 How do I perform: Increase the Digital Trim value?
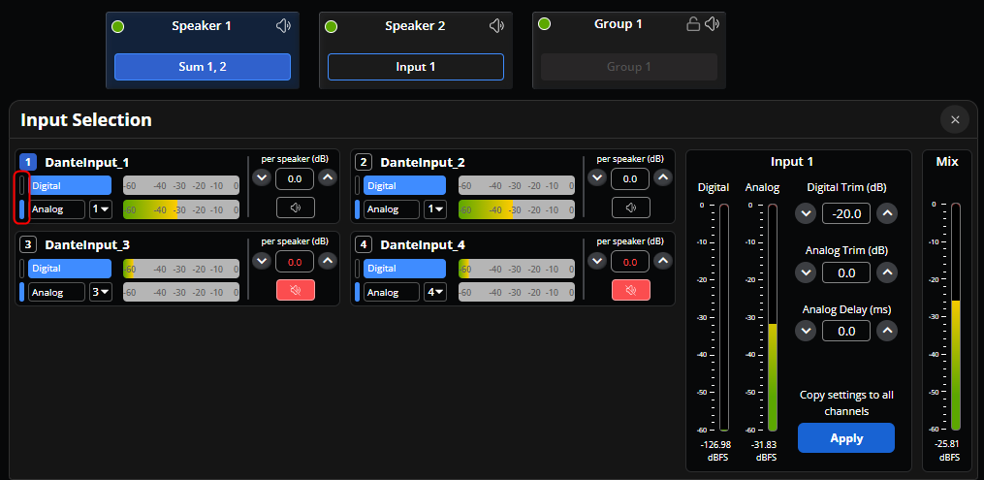887,214
